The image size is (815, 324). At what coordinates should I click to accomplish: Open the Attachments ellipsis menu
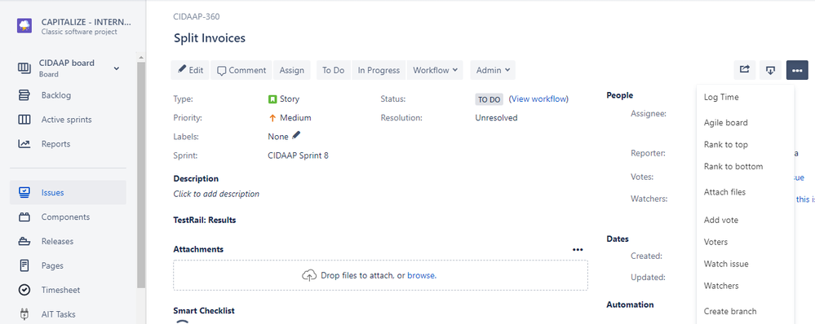[x=578, y=249]
